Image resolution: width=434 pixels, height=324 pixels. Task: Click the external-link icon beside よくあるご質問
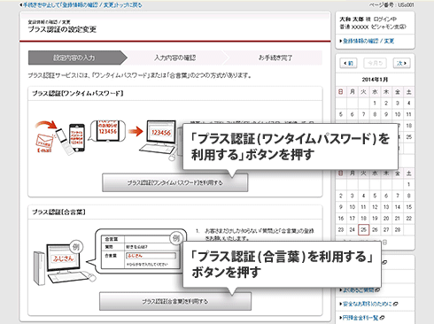[376, 290]
